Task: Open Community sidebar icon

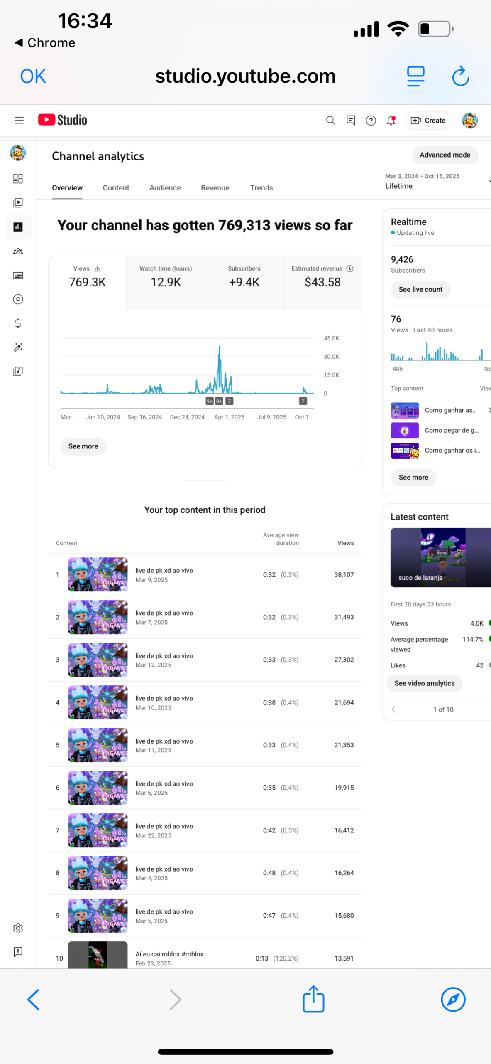Action: [18, 251]
